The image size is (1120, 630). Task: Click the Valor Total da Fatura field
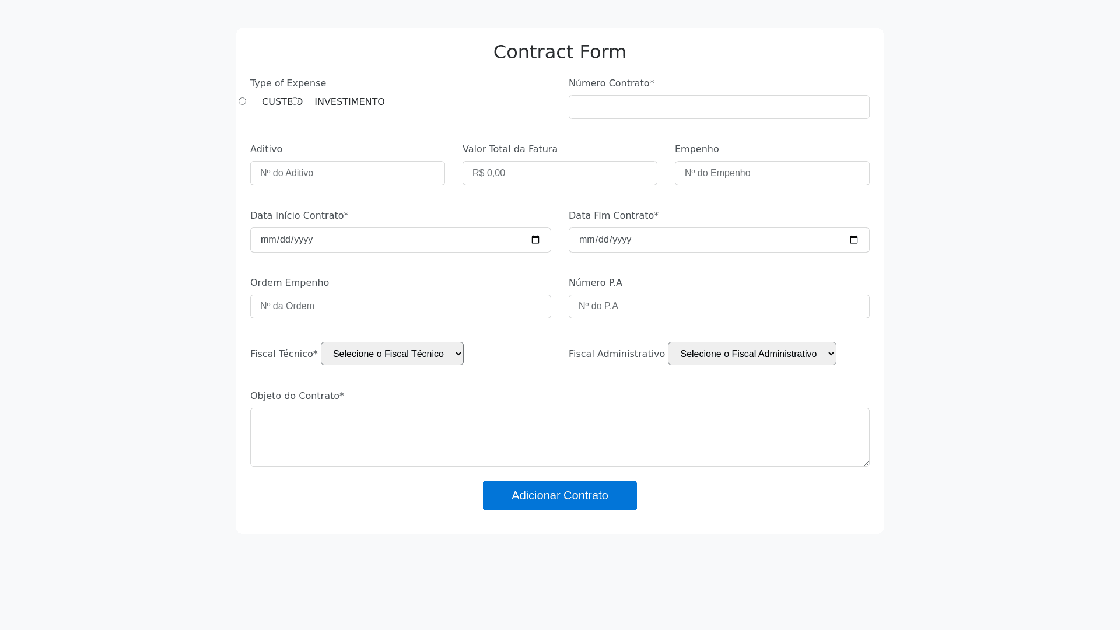559,173
